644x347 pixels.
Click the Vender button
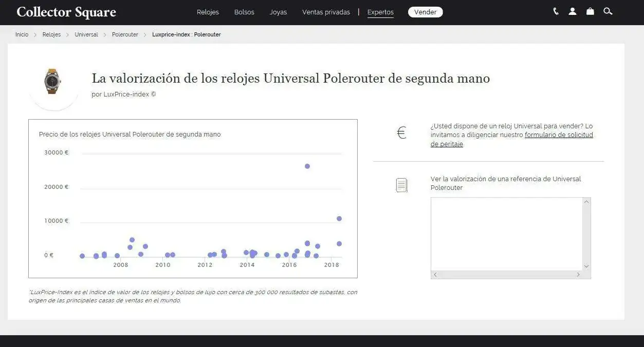[x=426, y=12]
